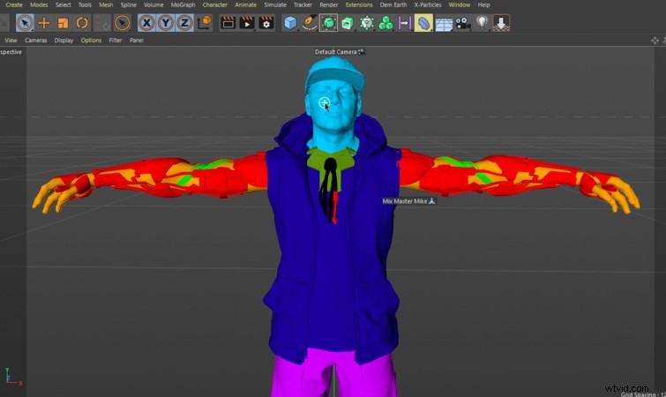Screen dimensions: 666x397
Task: Choose the Scale tool
Action: pyautogui.click(x=64, y=23)
